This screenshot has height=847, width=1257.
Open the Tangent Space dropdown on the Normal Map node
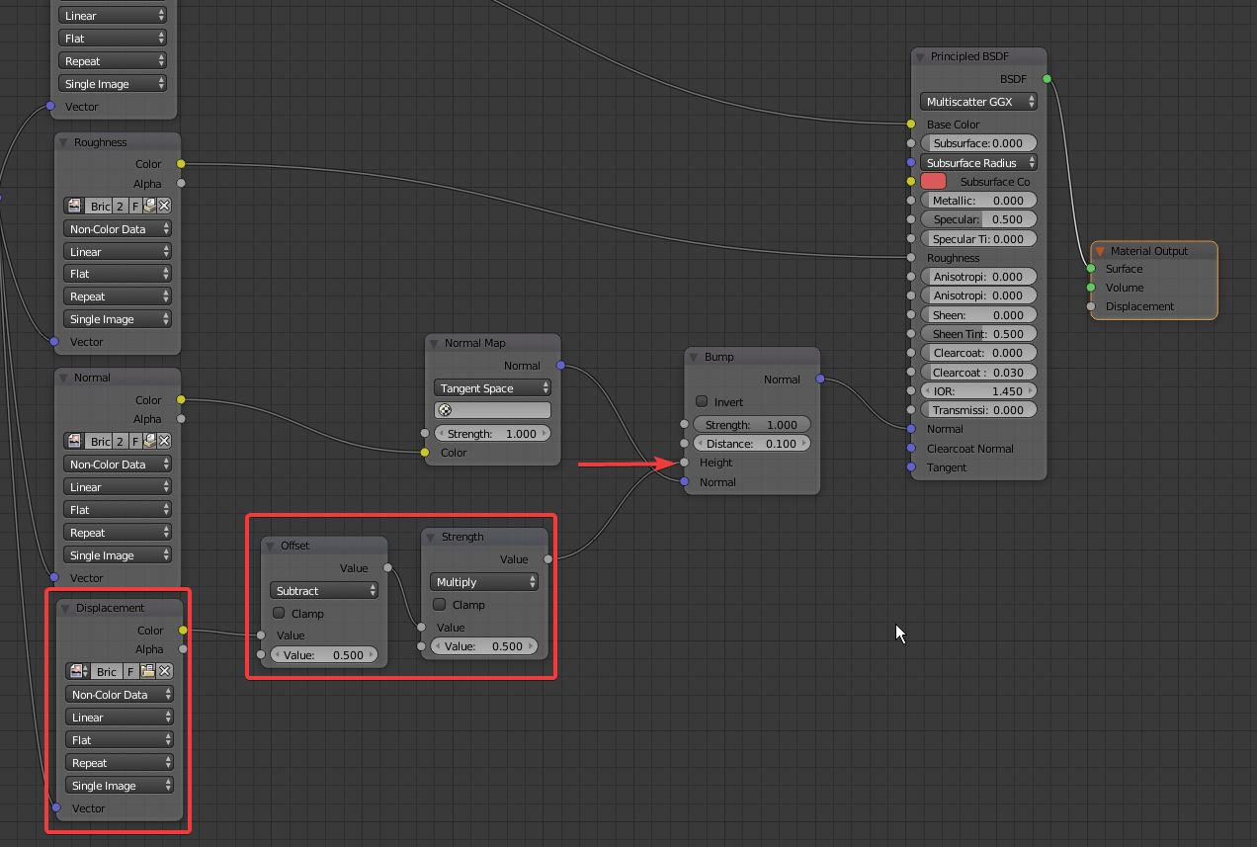pos(492,387)
